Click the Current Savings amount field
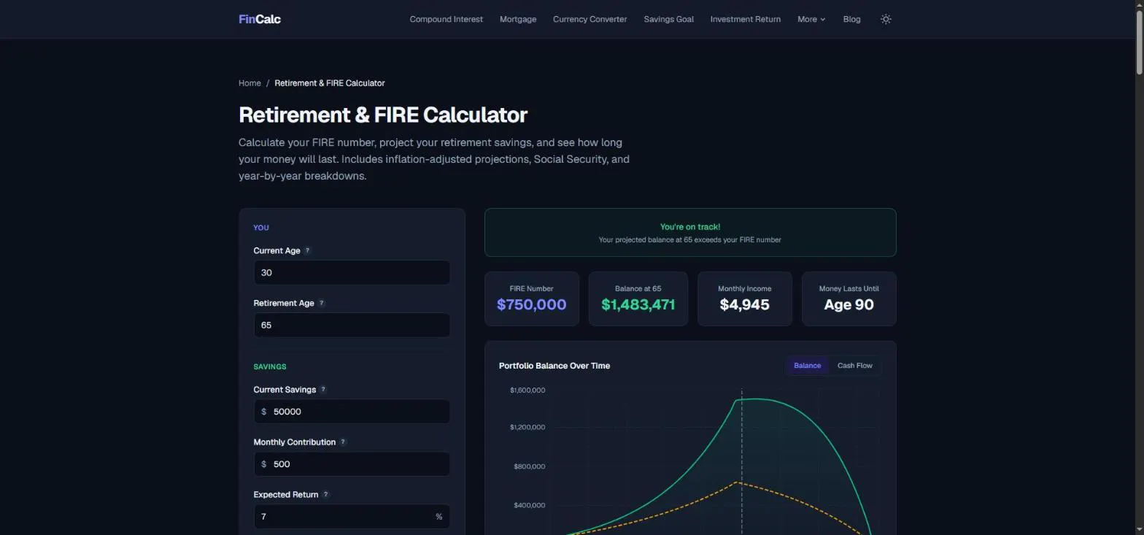The width and height of the screenshot is (1144, 535). pyautogui.click(x=352, y=412)
